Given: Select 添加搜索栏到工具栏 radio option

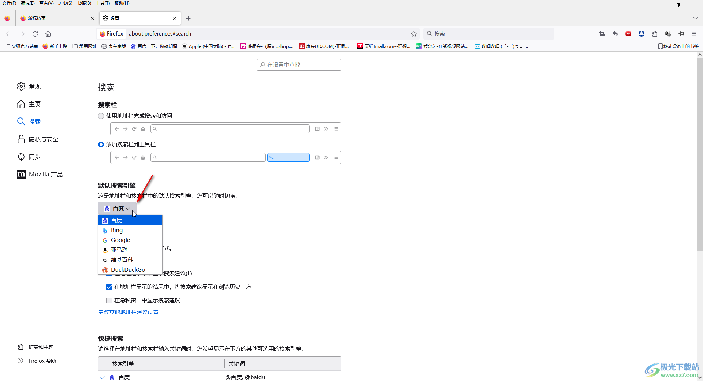Looking at the screenshot, I should (101, 145).
